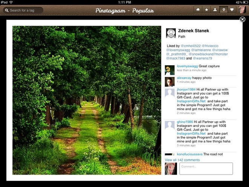Viewport: 249px width, 187px height.
Task: Select the 'Path' photo caption
Action: coord(181,37)
